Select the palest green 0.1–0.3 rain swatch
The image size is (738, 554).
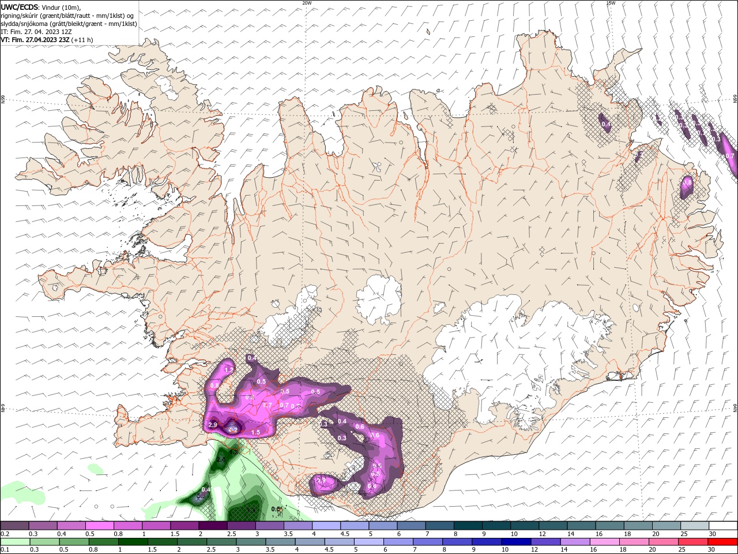click(x=14, y=542)
